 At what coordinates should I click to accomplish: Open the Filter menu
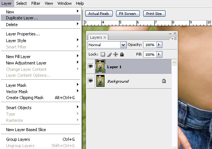click(x=36, y=3)
